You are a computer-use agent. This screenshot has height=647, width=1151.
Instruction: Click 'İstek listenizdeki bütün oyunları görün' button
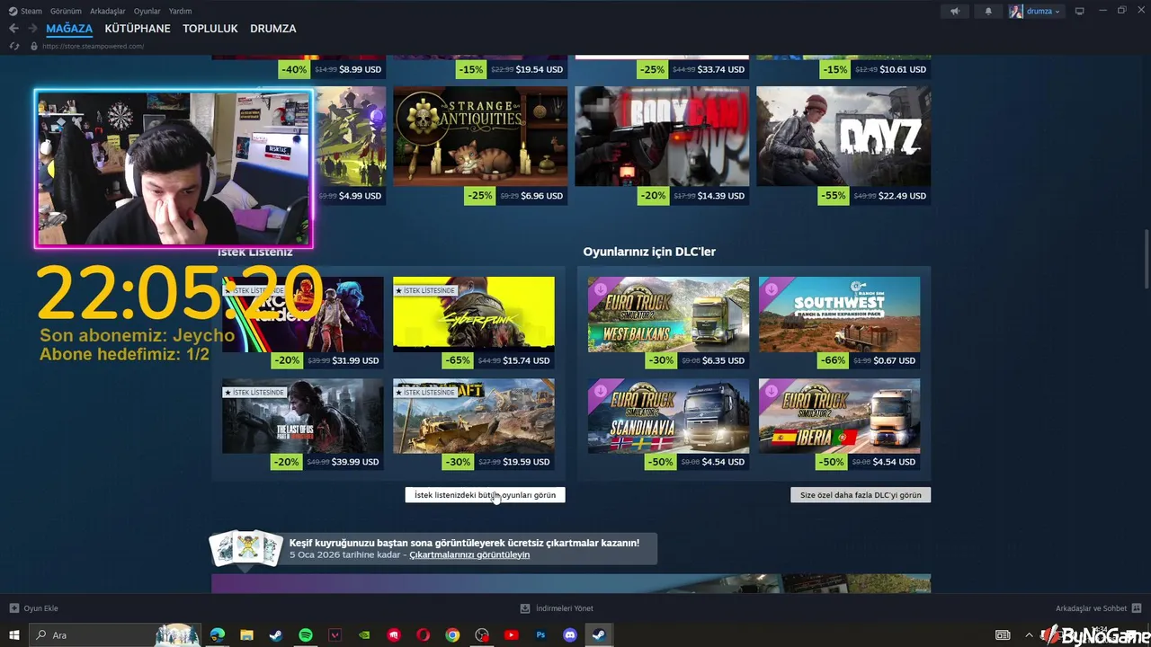pyautogui.click(x=485, y=495)
